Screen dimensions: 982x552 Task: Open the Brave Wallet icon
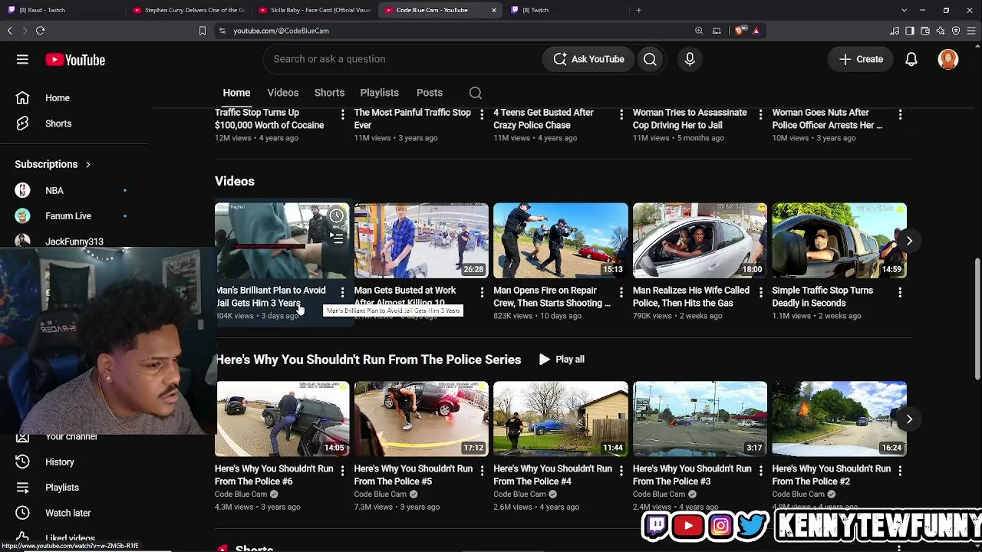pos(925,31)
